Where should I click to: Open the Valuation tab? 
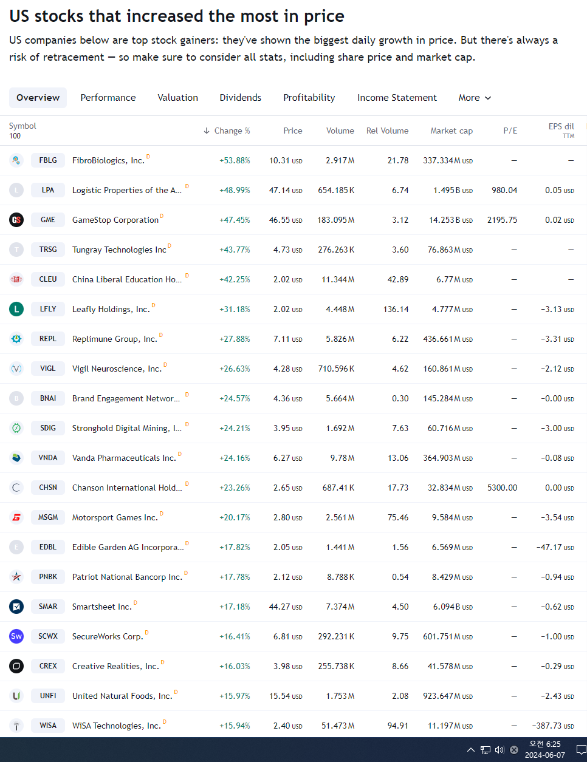coord(177,98)
